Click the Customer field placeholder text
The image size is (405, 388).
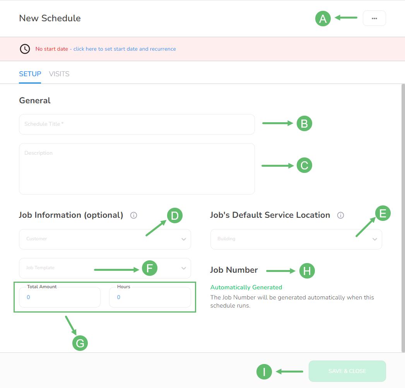(37, 239)
